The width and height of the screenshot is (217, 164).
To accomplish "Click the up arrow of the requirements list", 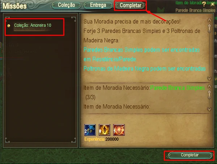I will 209,87.
